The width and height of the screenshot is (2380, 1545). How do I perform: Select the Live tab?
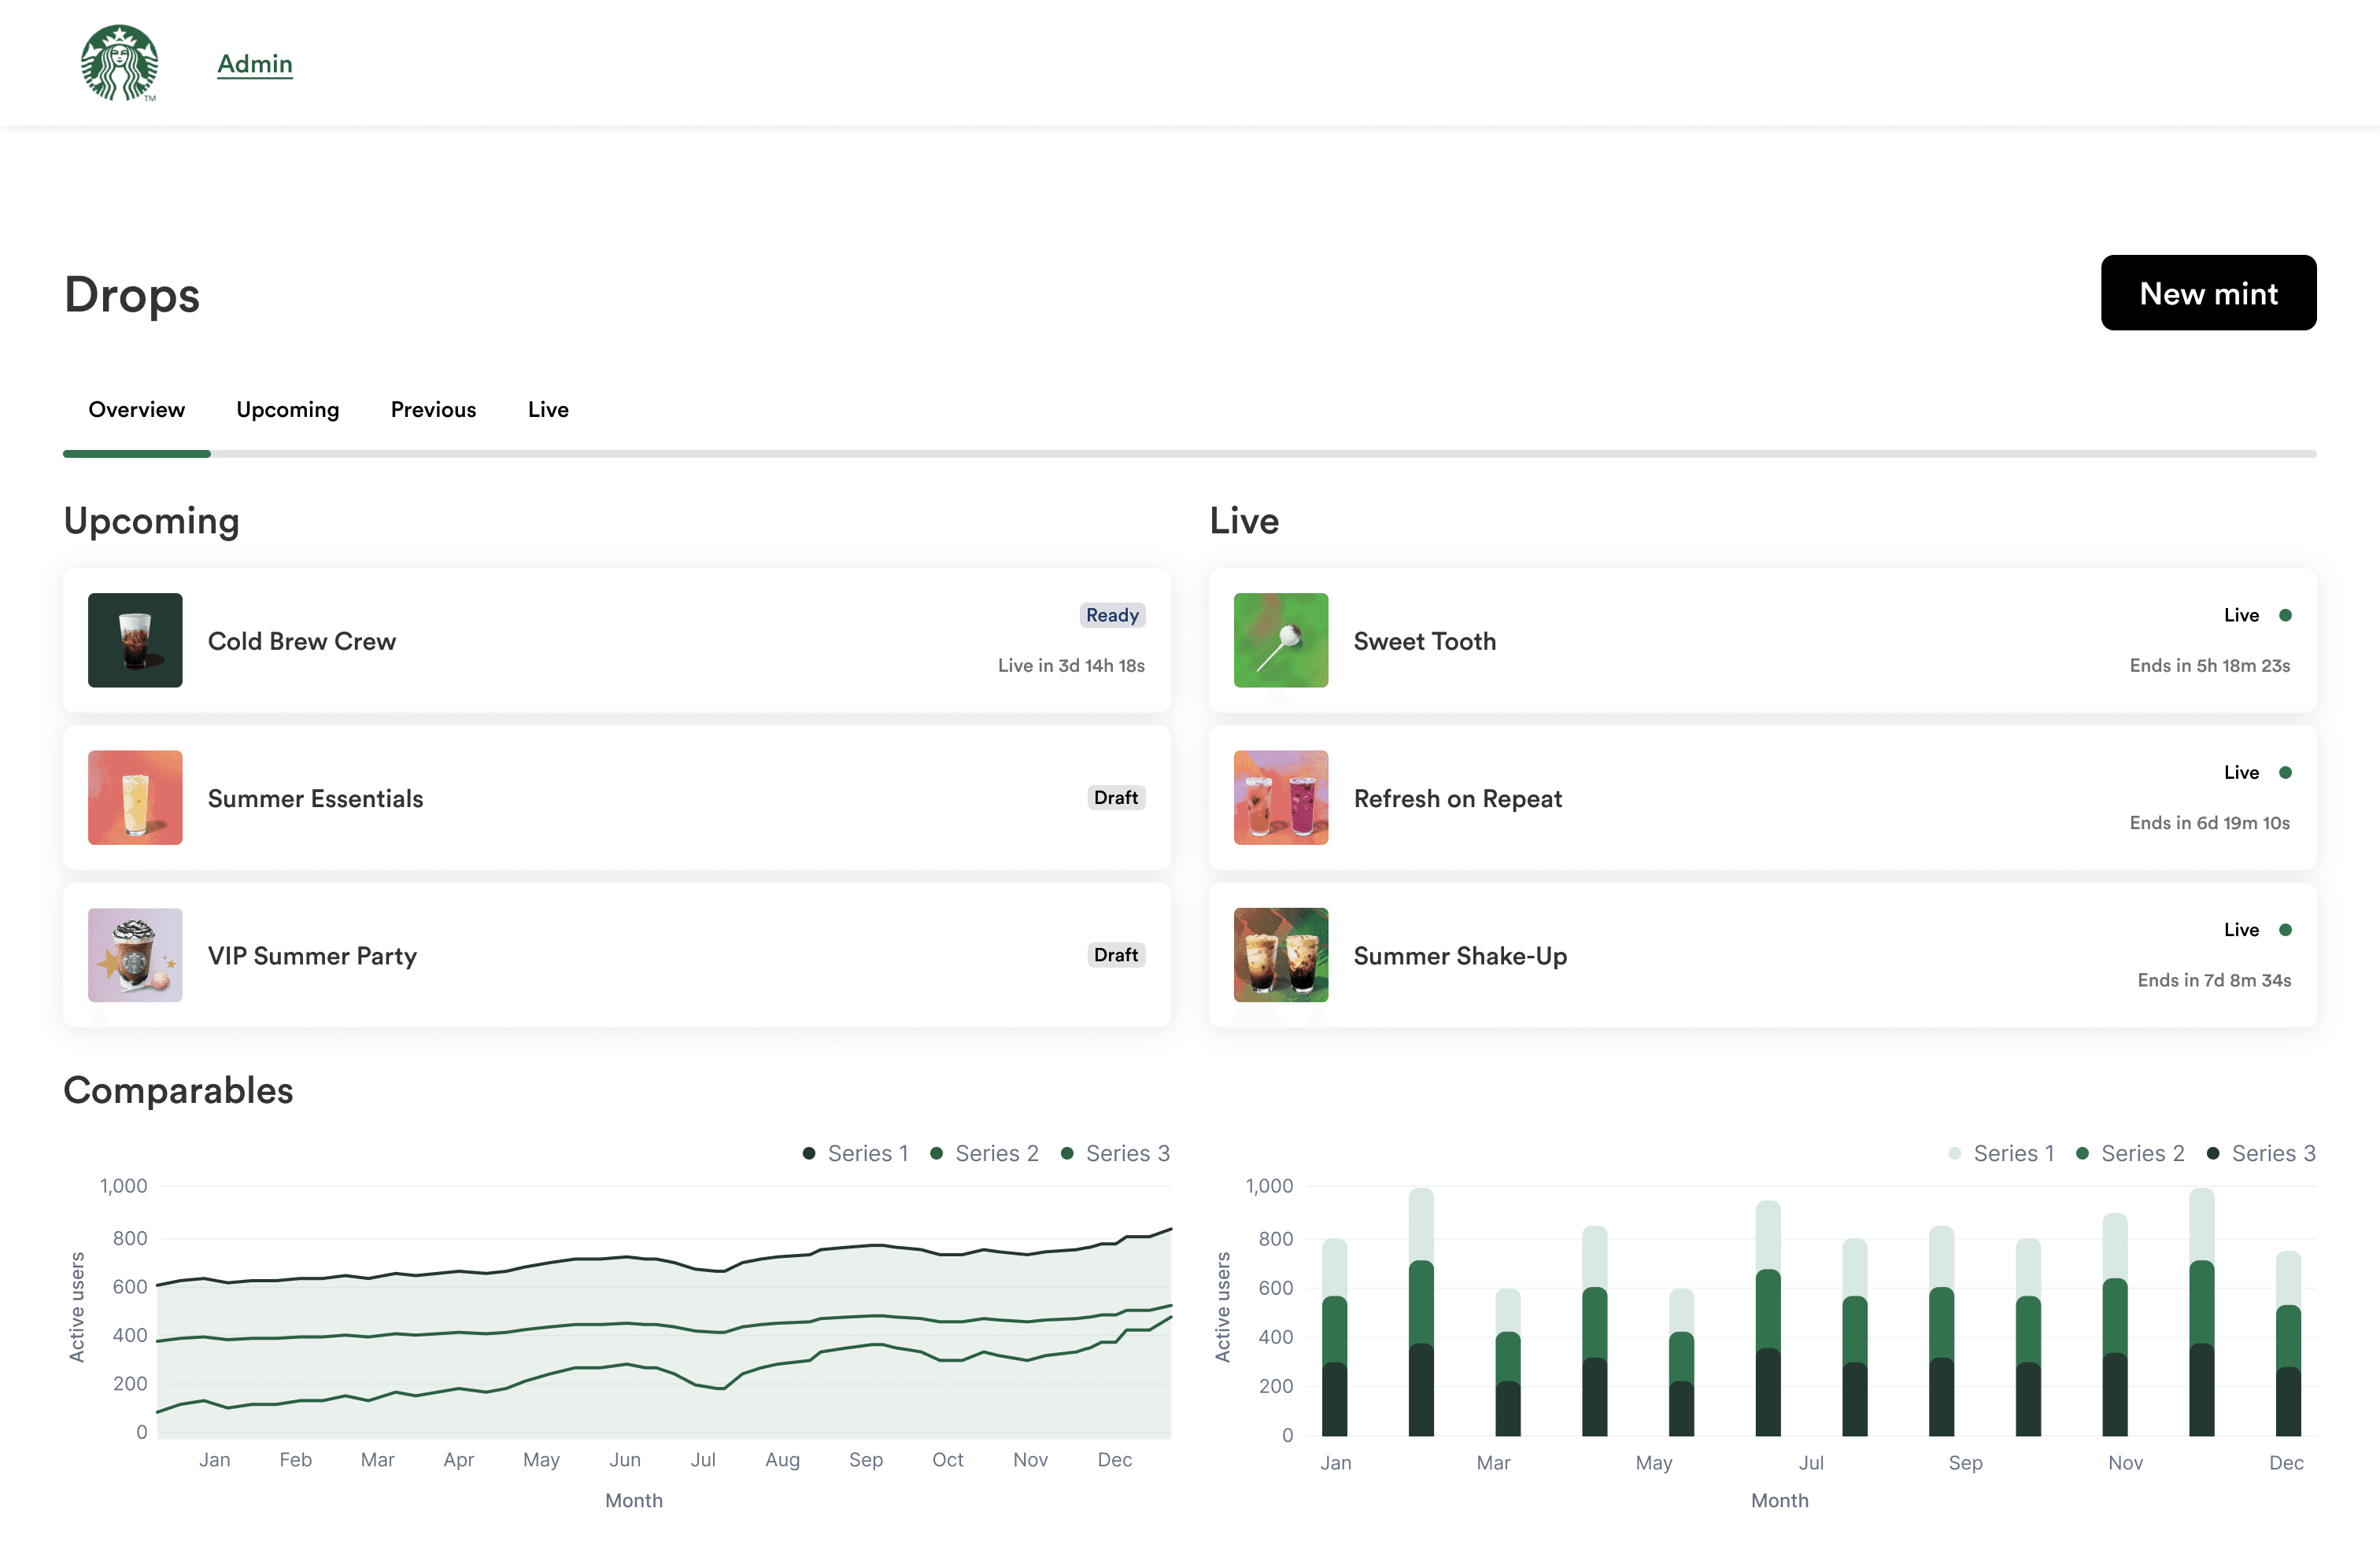tap(548, 410)
